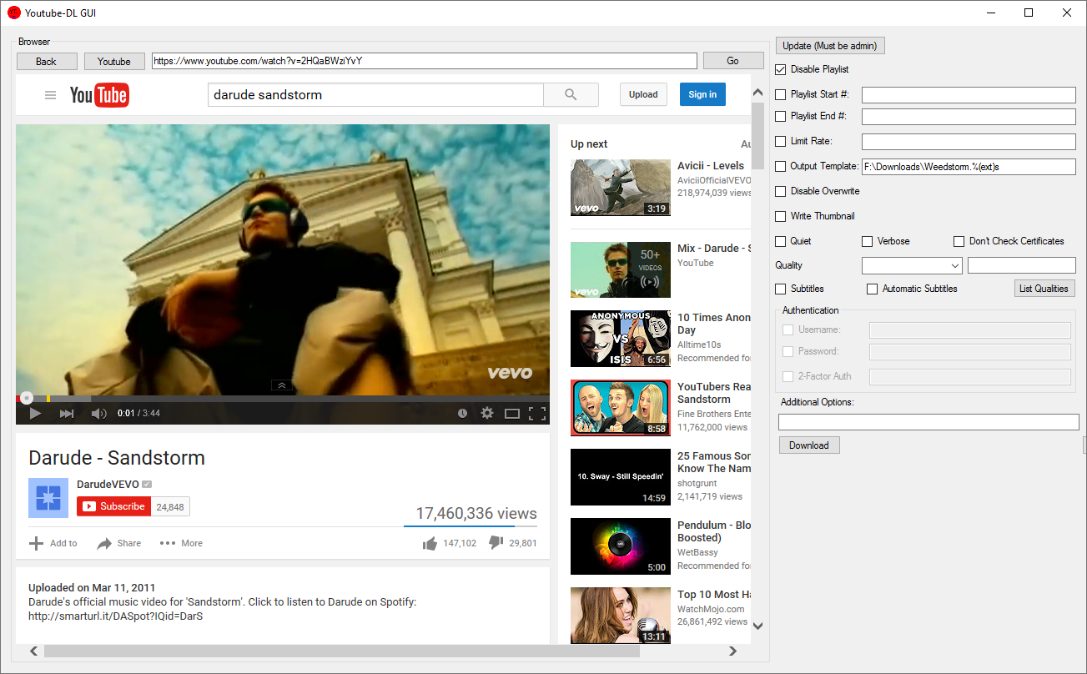This screenshot has height=674, width=1087.
Task: Toggle the Disable Playlist checkbox
Action: pos(781,69)
